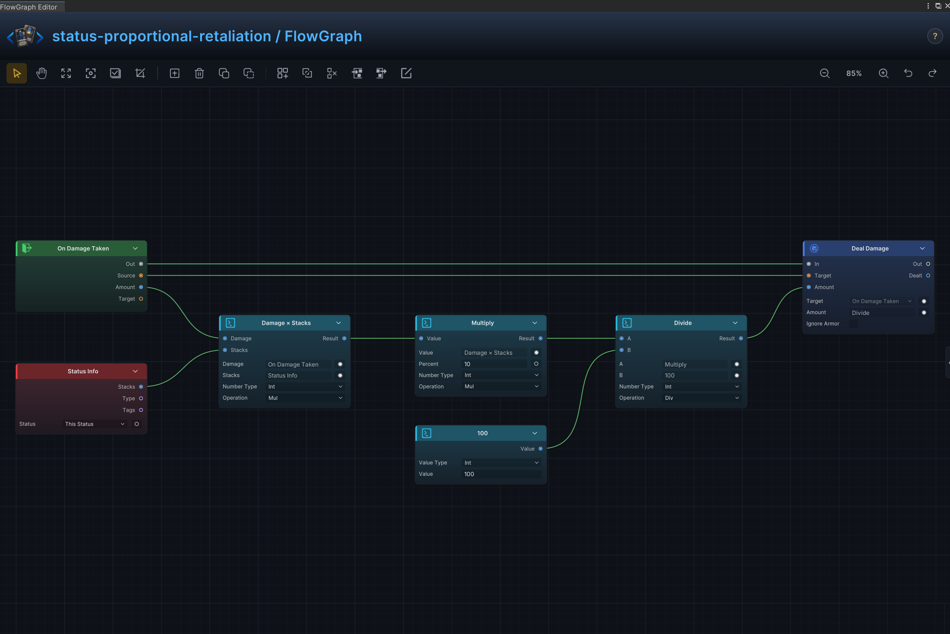Screen dimensions: 950x634
Task: Open Number Type dropdown in Multiply node
Action: [x=502, y=375]
